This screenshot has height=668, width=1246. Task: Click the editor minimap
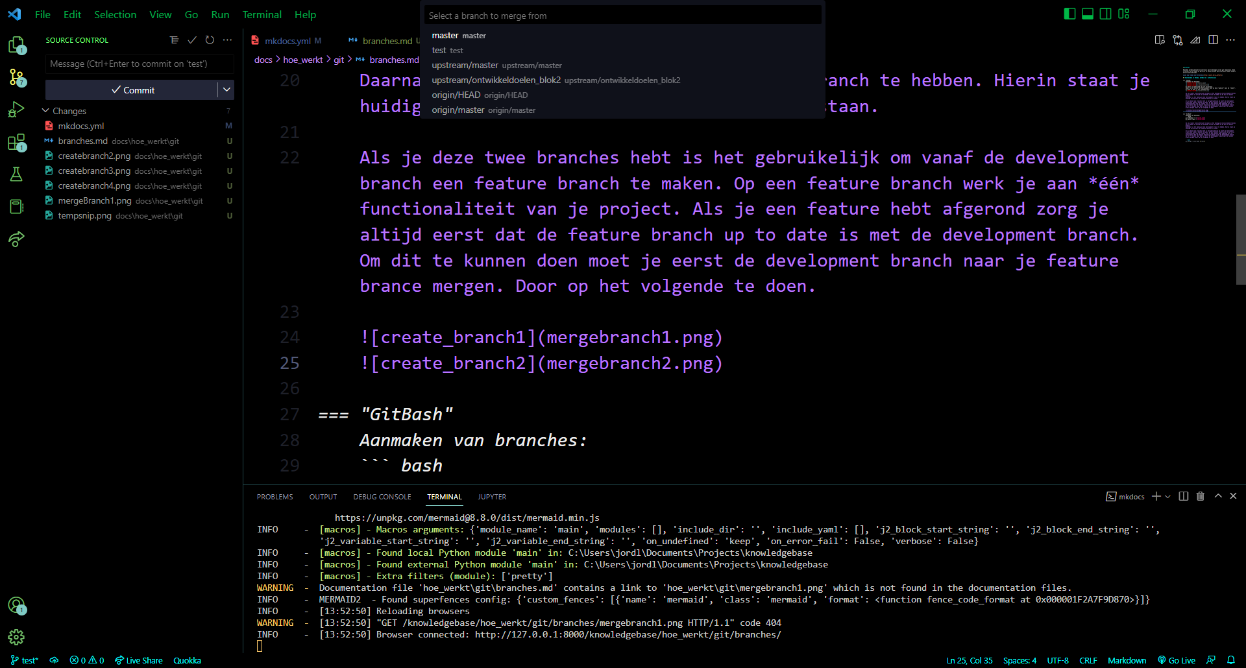tap(1208, 104)
